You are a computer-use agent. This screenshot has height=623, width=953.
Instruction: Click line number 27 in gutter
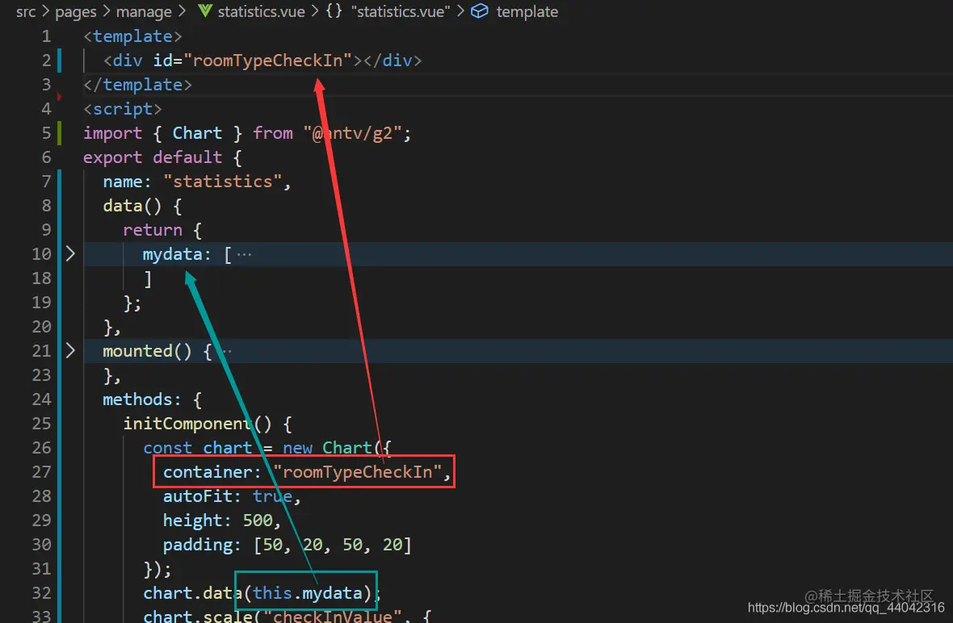41,472
